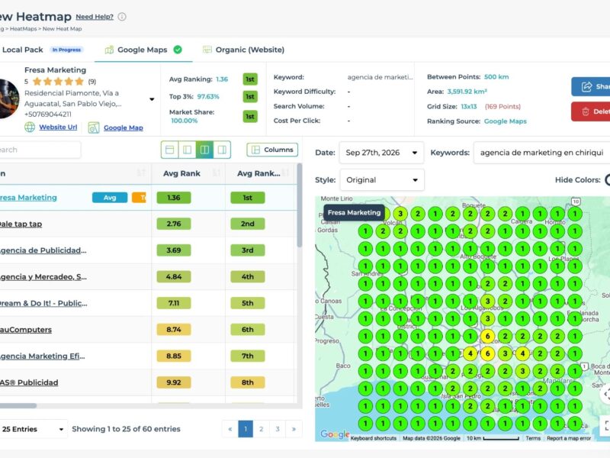The height and width of the screenshot is (458, 610).
Task: Click the Organic Website tab icon
Action: click(207, 50)
